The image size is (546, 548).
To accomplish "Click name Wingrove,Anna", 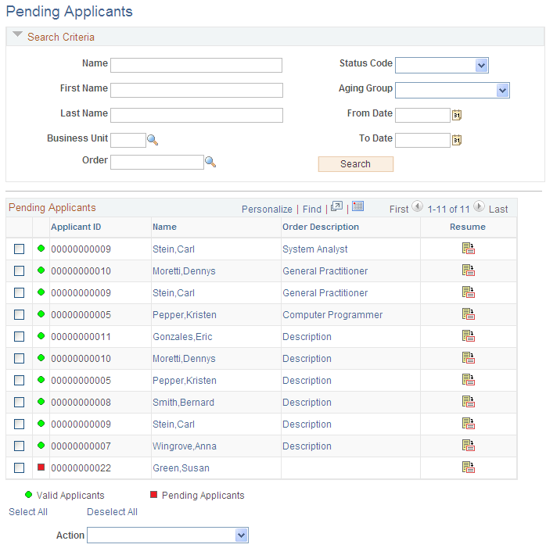I will point(185,446).
